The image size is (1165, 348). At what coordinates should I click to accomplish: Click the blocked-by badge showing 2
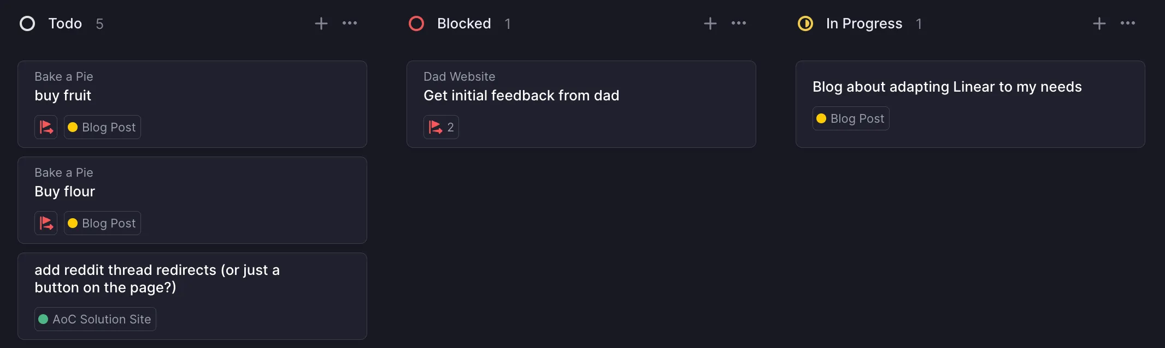[x=441, y=127]
